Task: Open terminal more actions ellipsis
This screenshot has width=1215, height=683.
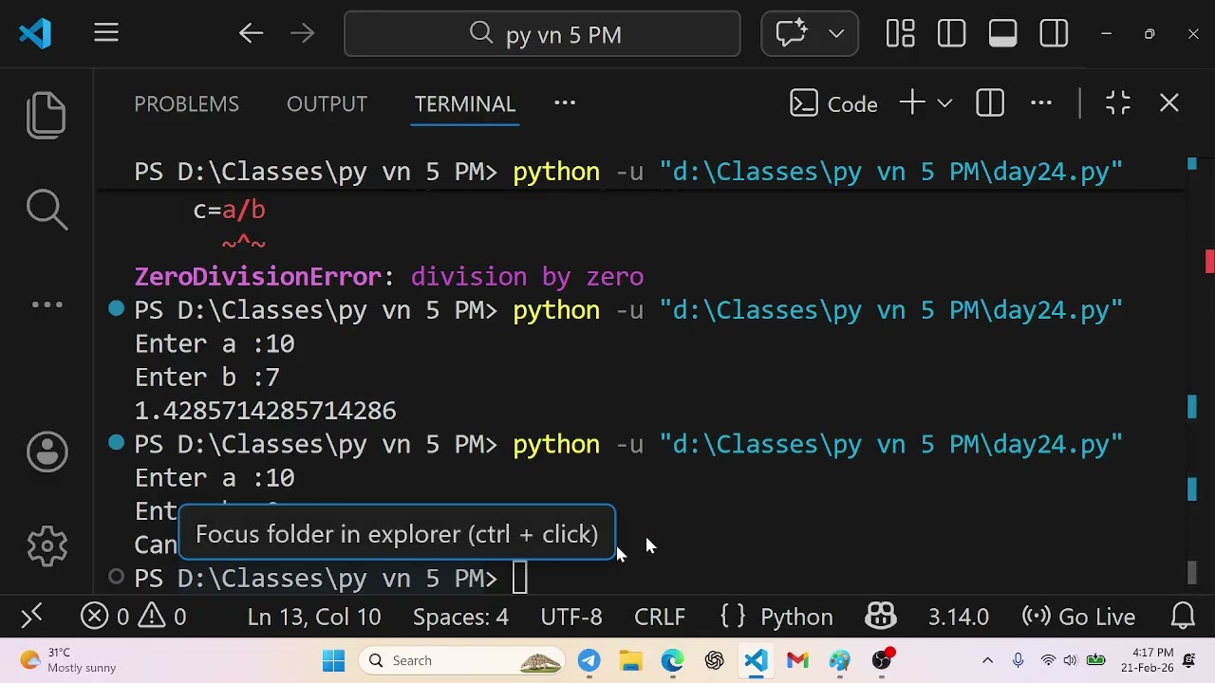Action: point(1041,102)
